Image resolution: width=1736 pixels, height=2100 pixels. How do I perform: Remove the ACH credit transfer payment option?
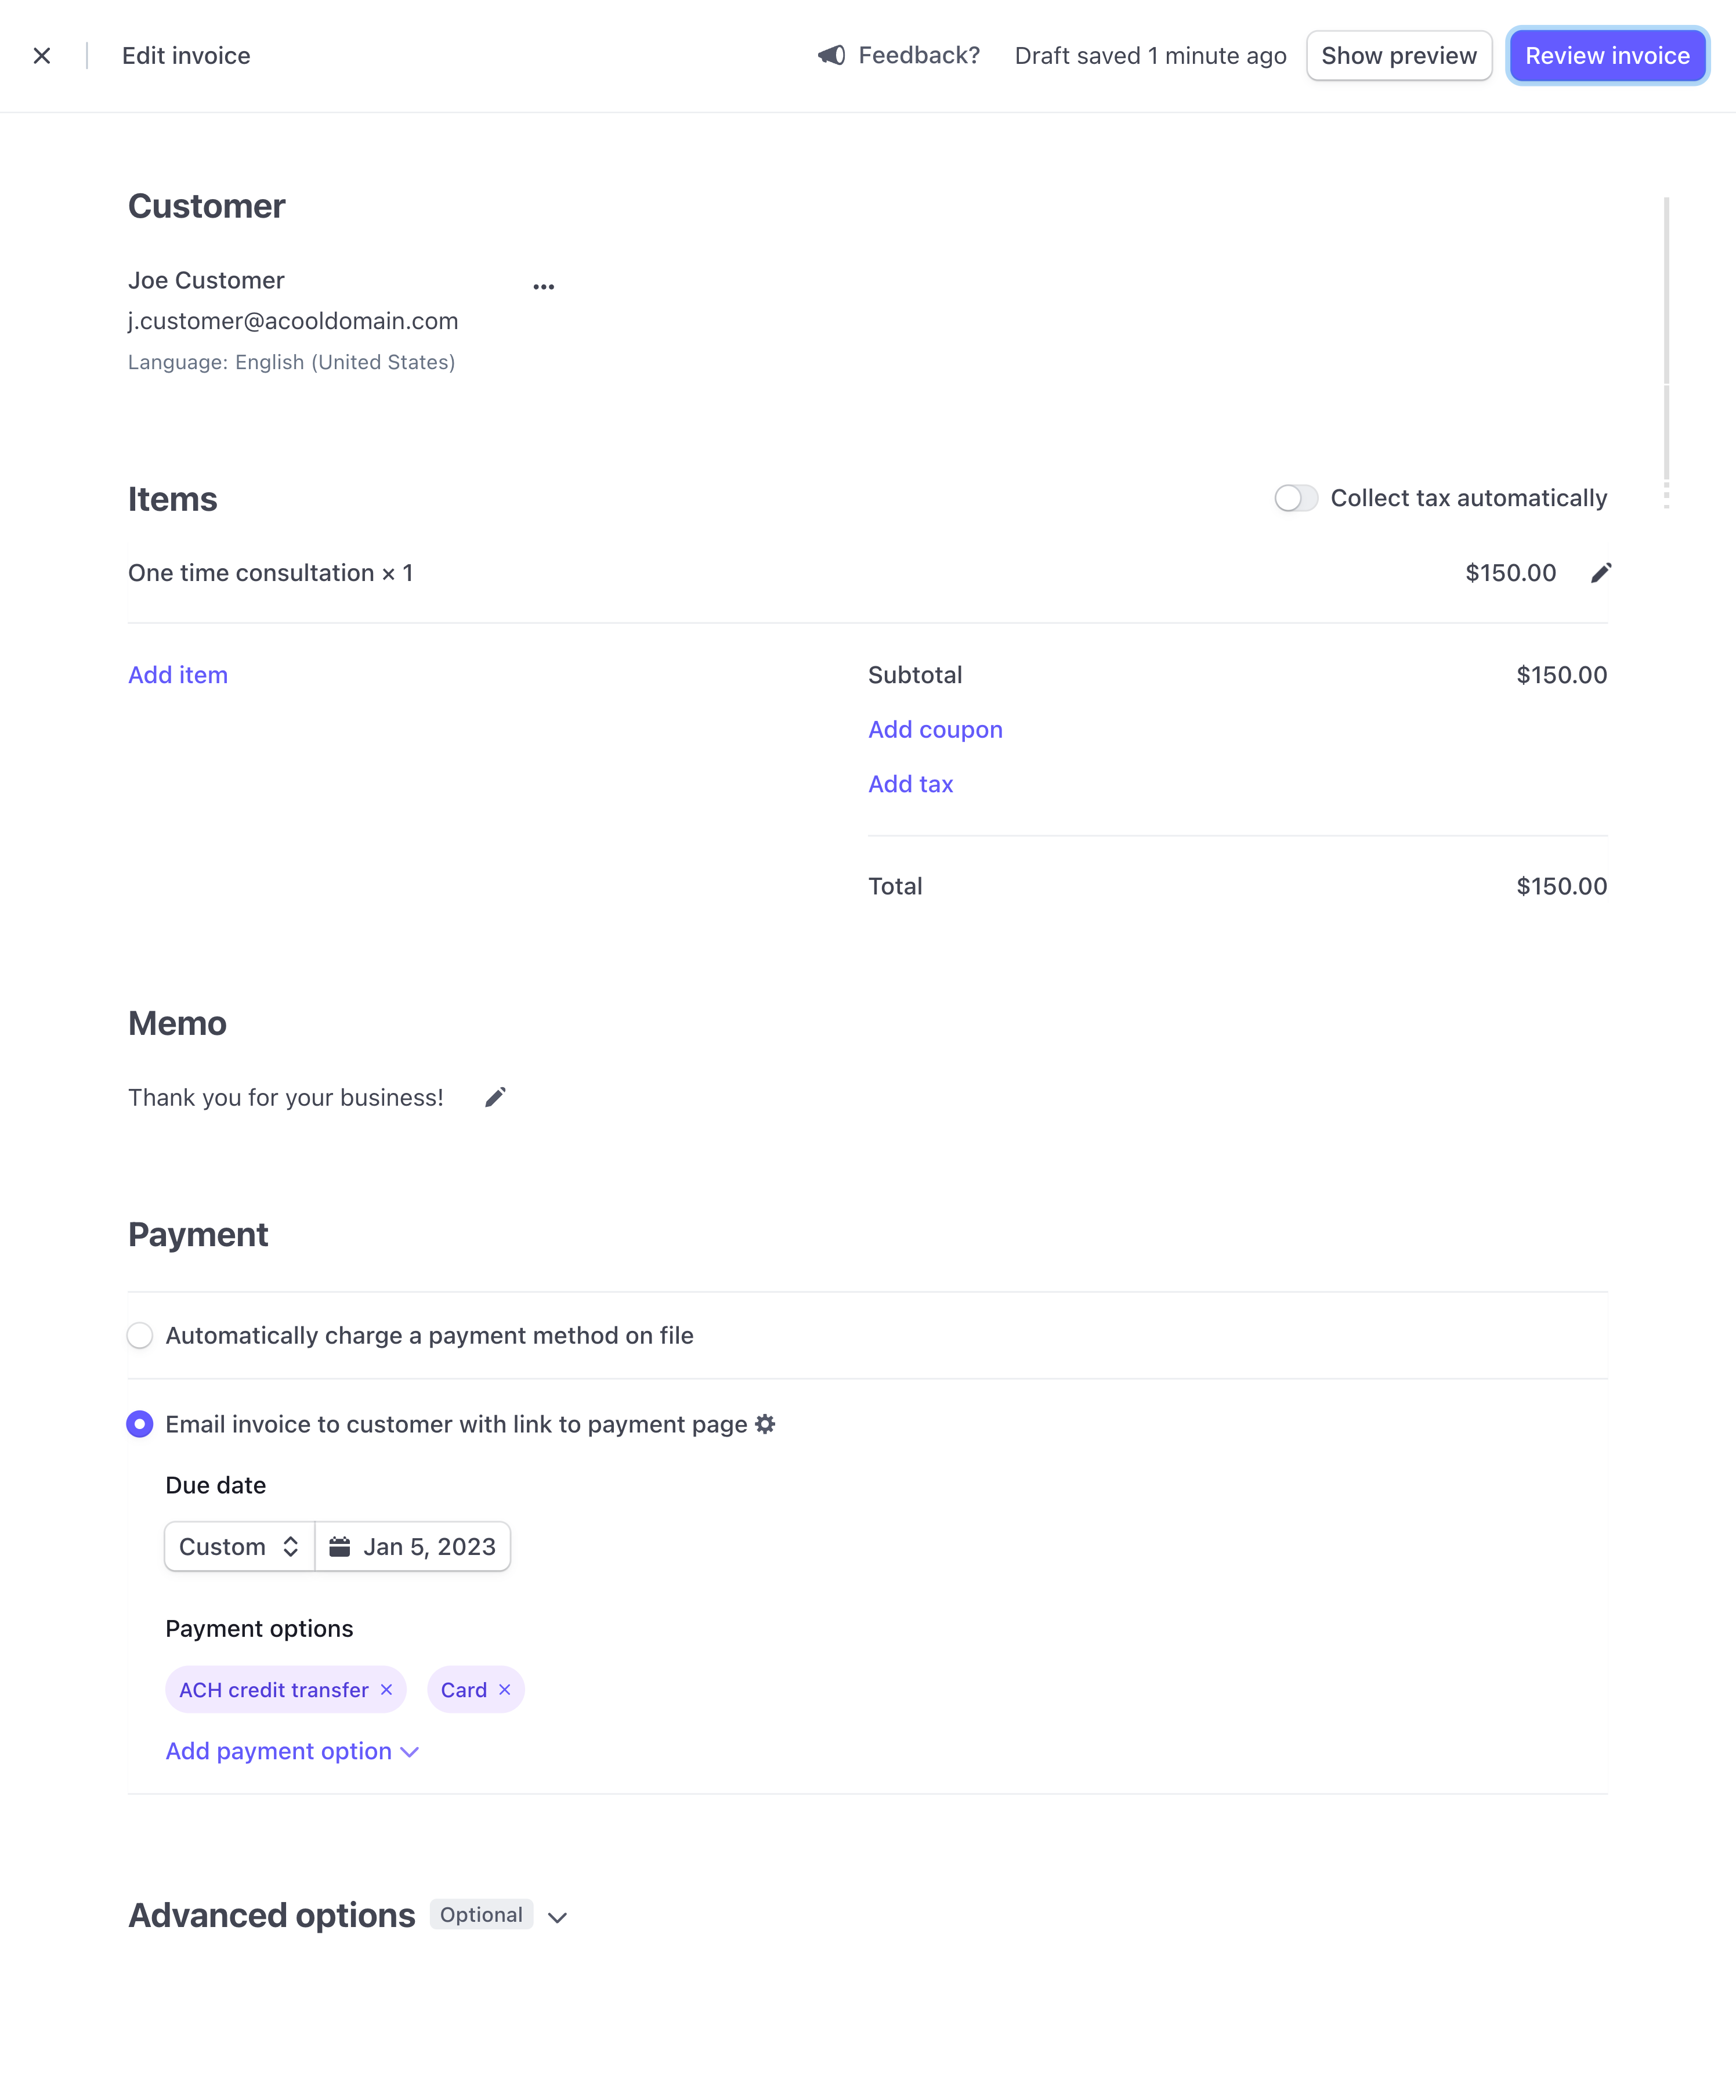387,1689
